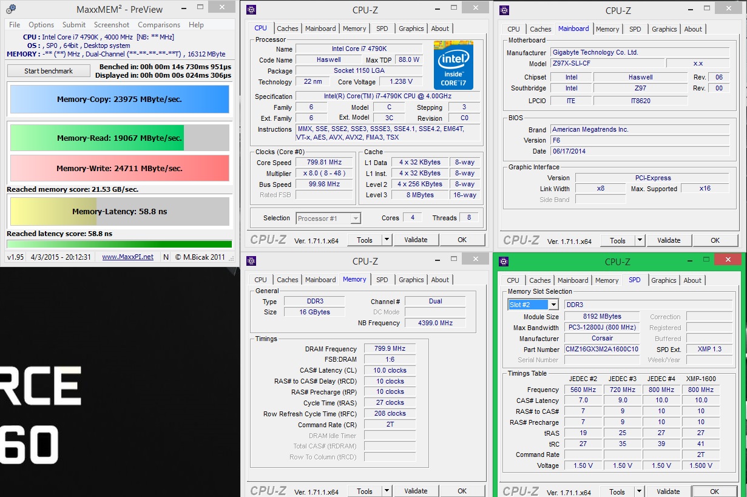Start the MaxxMEM benchmark
Screen dimensions: 747x497
click(x=49, y=71)
